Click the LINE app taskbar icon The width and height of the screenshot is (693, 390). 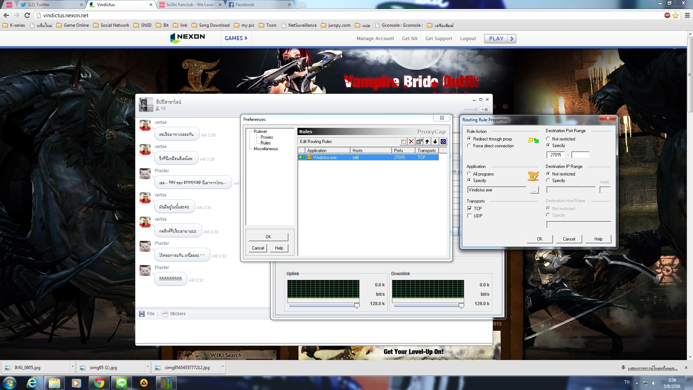(122, 383)
